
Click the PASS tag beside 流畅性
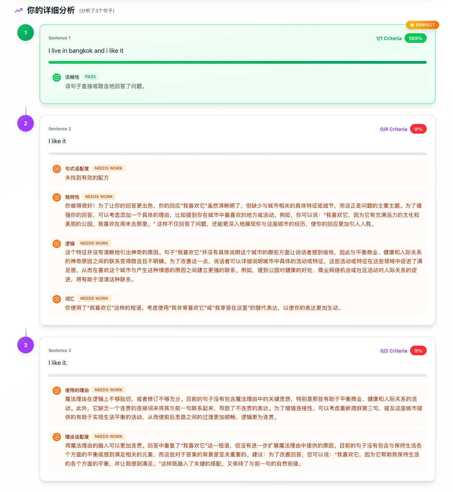point(90,77)
